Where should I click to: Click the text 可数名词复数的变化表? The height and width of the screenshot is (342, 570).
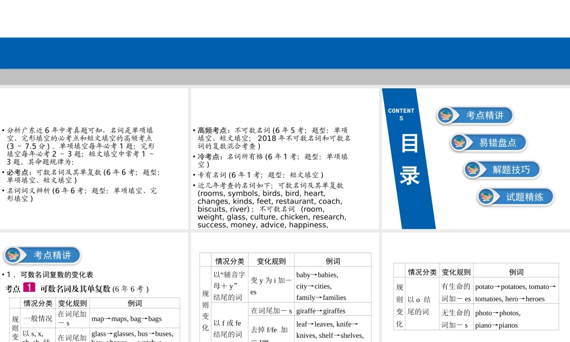click(56, 275)
